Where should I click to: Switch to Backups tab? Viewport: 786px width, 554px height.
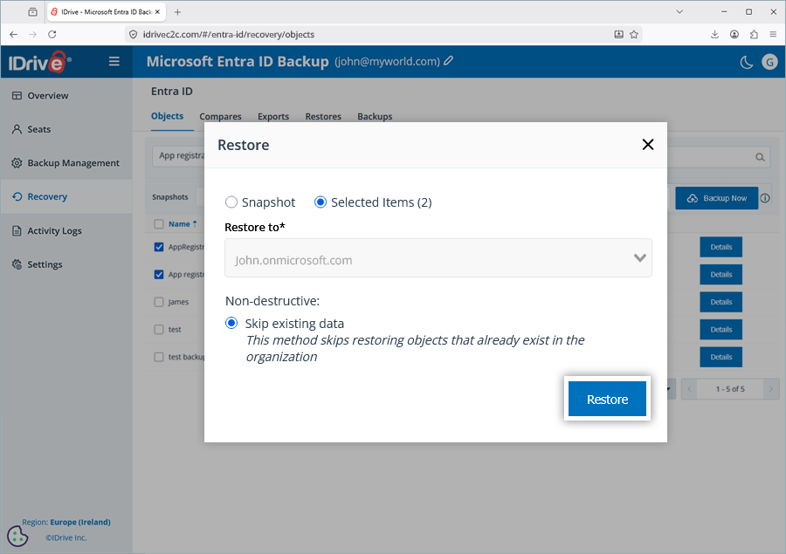(x=375, y=117)
